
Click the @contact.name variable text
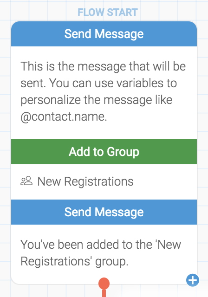(64, 116)
